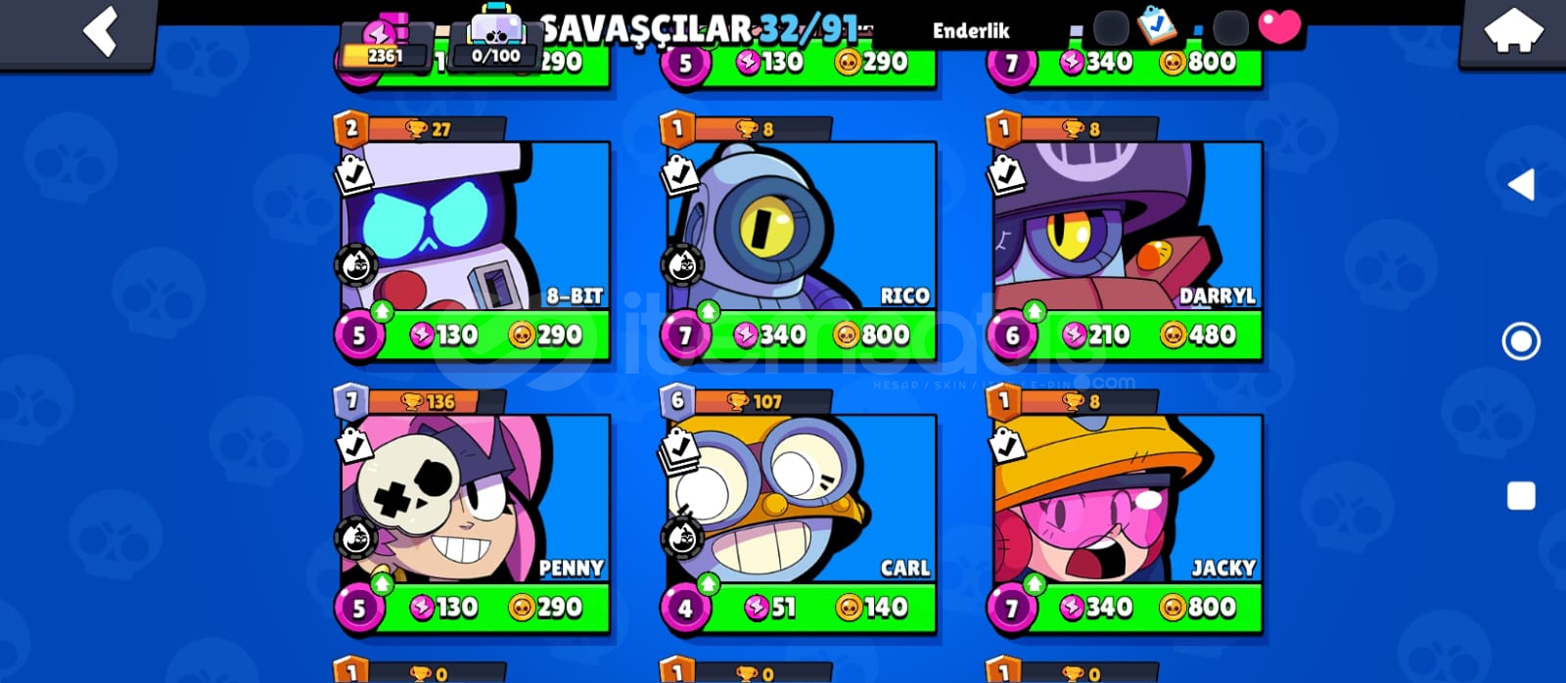
Task: Tap Android back triangle navigation button
Action: 1521,184
